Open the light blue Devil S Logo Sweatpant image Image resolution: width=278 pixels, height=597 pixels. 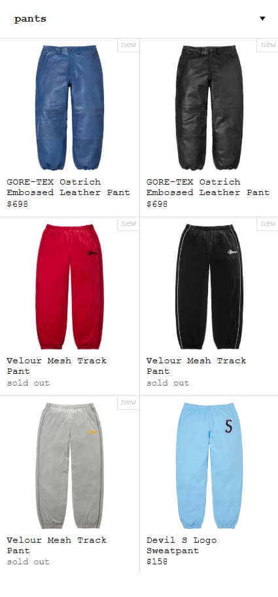(x=209, y=465)
